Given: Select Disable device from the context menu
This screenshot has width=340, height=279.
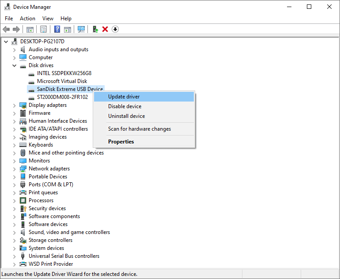Looking at the screenshot, I should pyautogui.click(x=125, y=106).
